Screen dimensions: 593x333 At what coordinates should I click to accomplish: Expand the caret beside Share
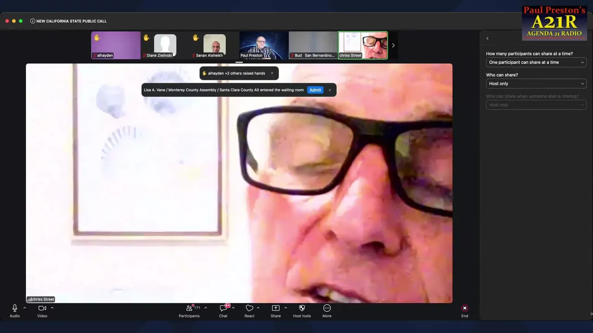[285, 308]
